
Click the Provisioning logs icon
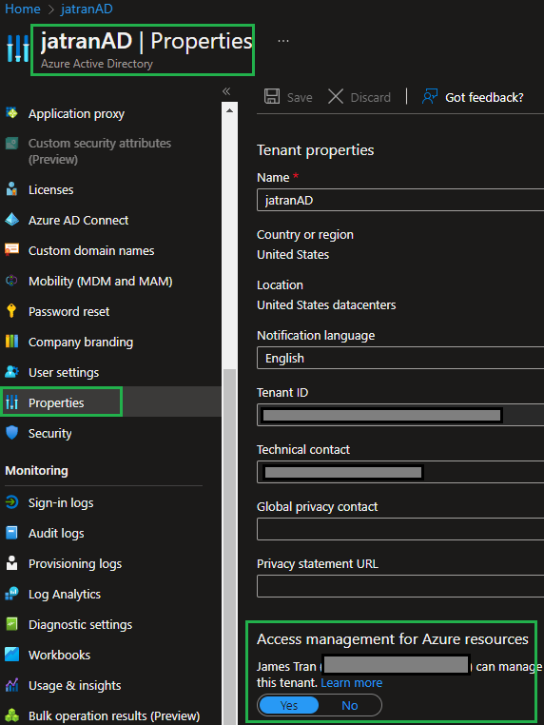11,563
